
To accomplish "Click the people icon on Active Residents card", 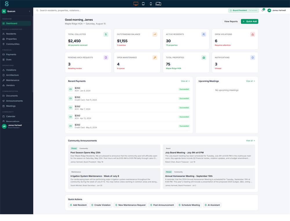I will [x=204, y=34].
